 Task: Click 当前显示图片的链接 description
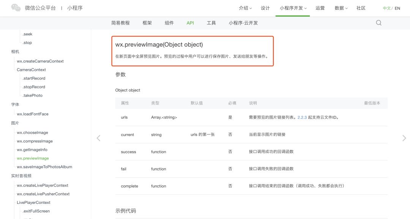[x=267, y=135]
